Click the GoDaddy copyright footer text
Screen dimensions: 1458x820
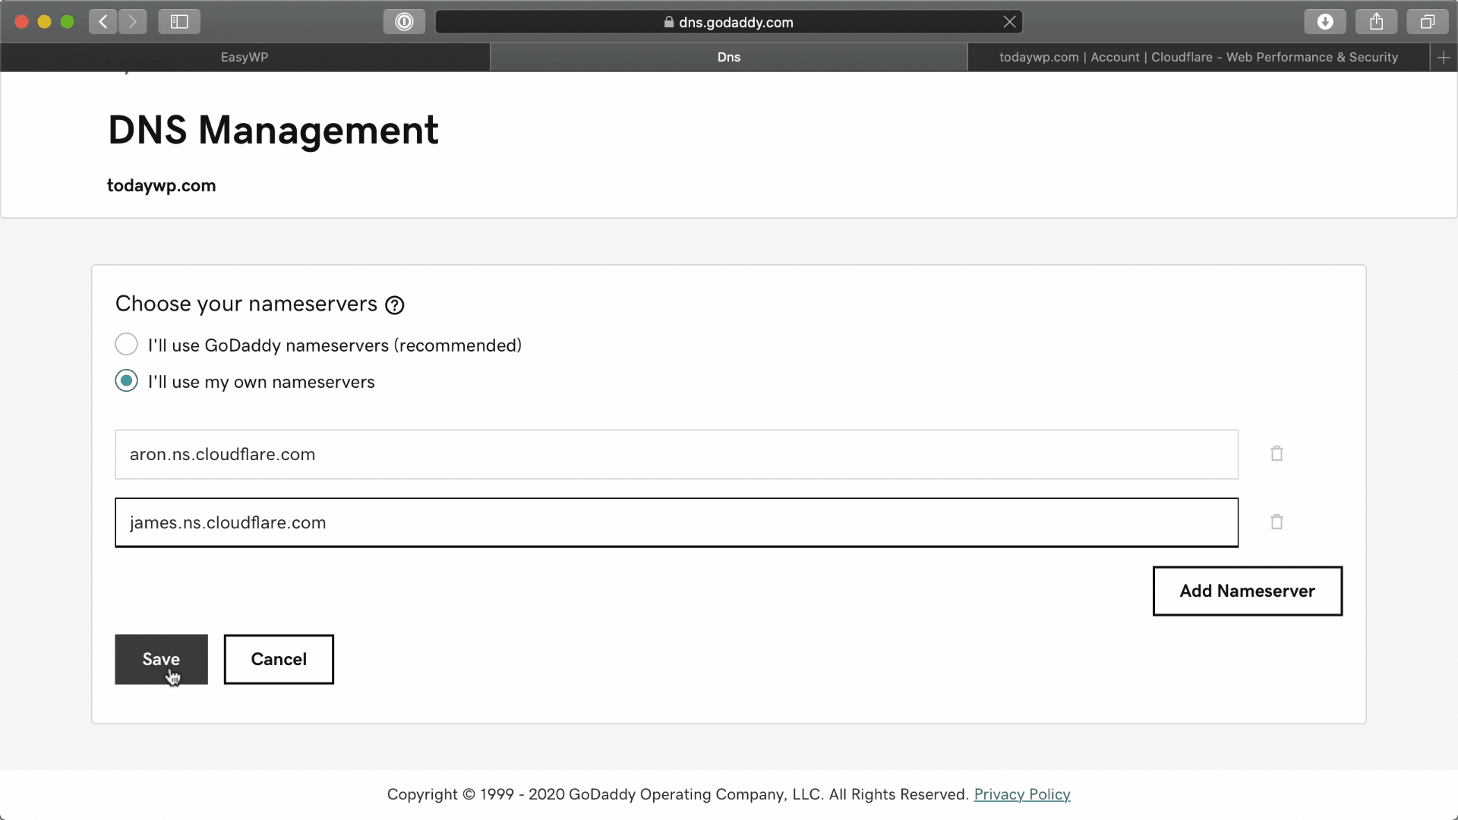tap(678, 794)
